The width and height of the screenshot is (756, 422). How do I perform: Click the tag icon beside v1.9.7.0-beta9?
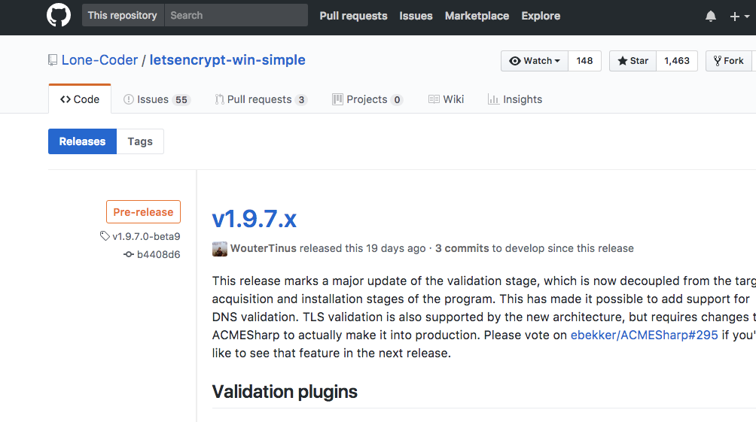pyautogui.click(x=105, y=236)
